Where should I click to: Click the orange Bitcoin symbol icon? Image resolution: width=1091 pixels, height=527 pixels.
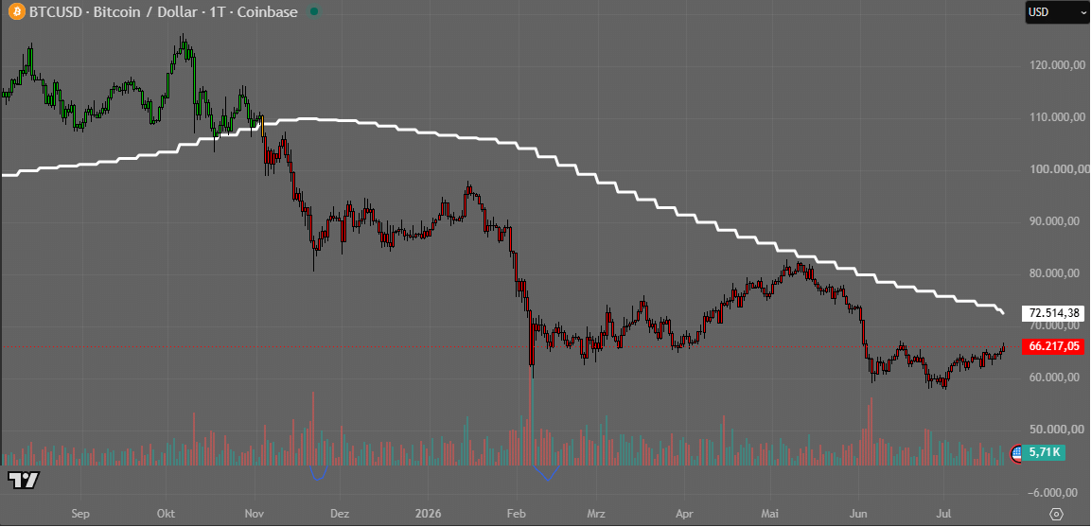[x=16, y=12]
